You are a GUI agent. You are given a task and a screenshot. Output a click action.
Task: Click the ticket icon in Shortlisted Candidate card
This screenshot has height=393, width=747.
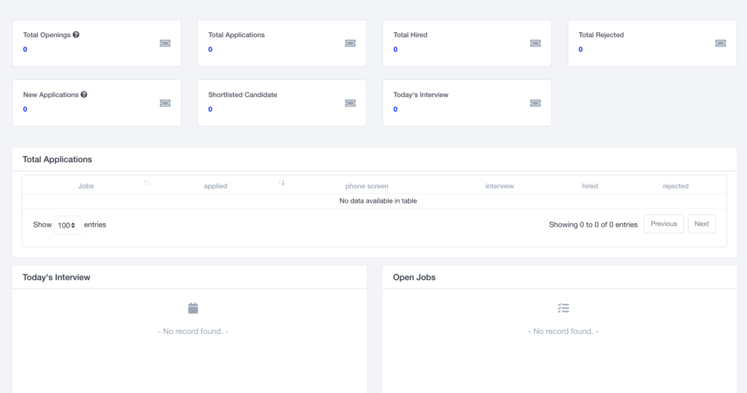[350, 104]
